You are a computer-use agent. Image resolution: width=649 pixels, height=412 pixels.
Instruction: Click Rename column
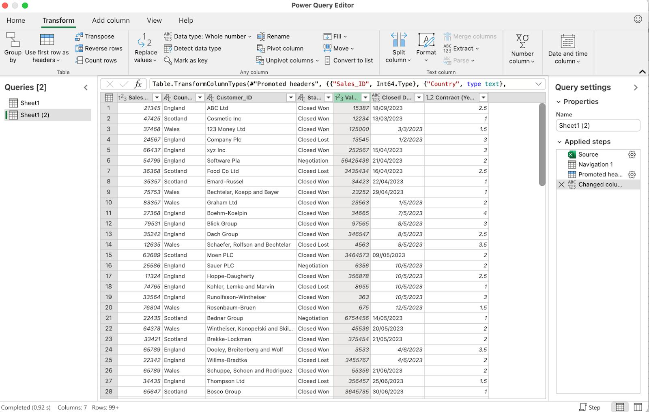(273, 36)
